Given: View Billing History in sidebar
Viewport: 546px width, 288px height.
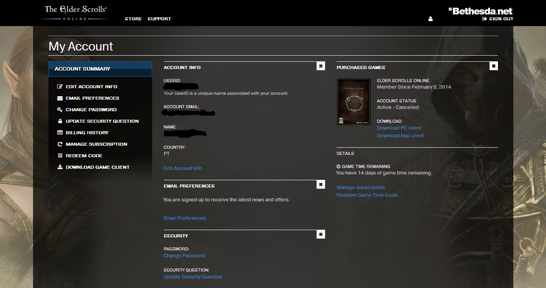Looking at the screenshot, I should tap(87, 133).
